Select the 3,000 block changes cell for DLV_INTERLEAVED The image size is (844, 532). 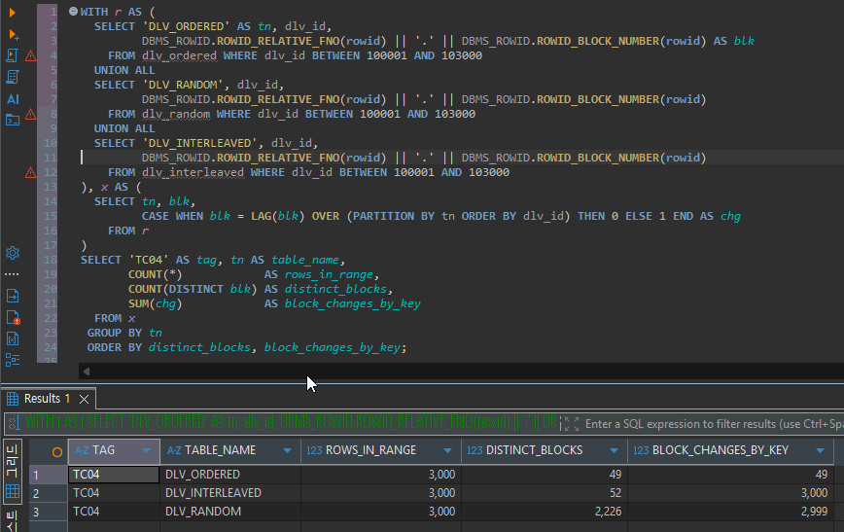point(730,493)
